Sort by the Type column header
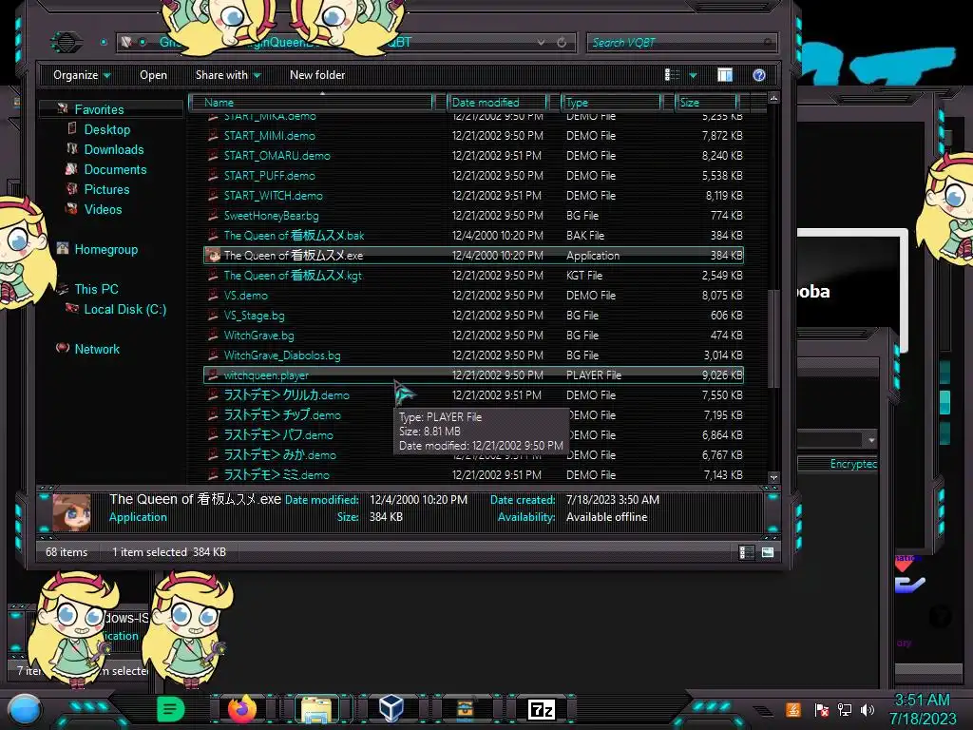The height and width of the screenshot is (730, 973). pyautogui.click(x=611, y=102)
